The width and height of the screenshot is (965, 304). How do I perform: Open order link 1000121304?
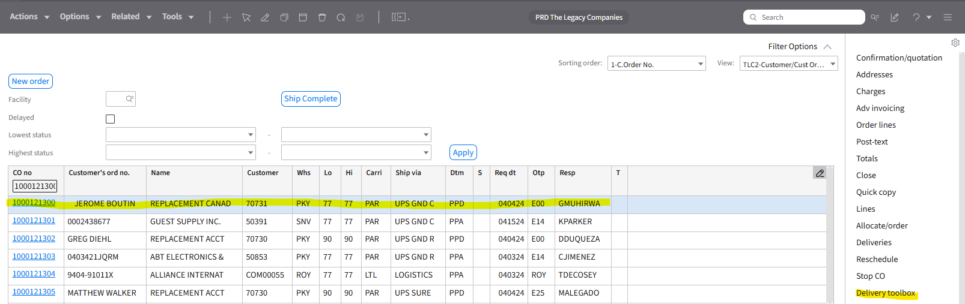click(34, 274)
